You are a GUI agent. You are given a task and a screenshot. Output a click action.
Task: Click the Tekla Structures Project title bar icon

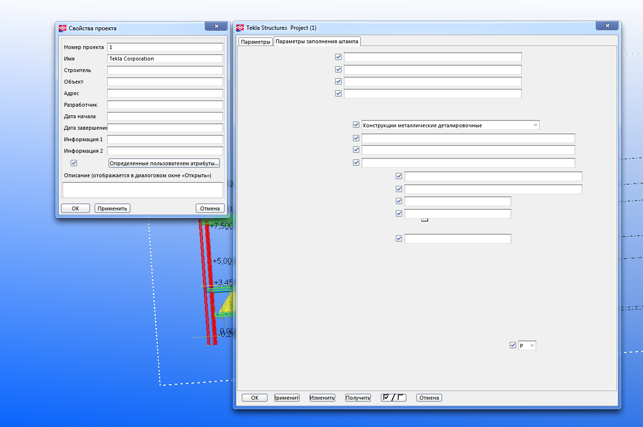240,28
